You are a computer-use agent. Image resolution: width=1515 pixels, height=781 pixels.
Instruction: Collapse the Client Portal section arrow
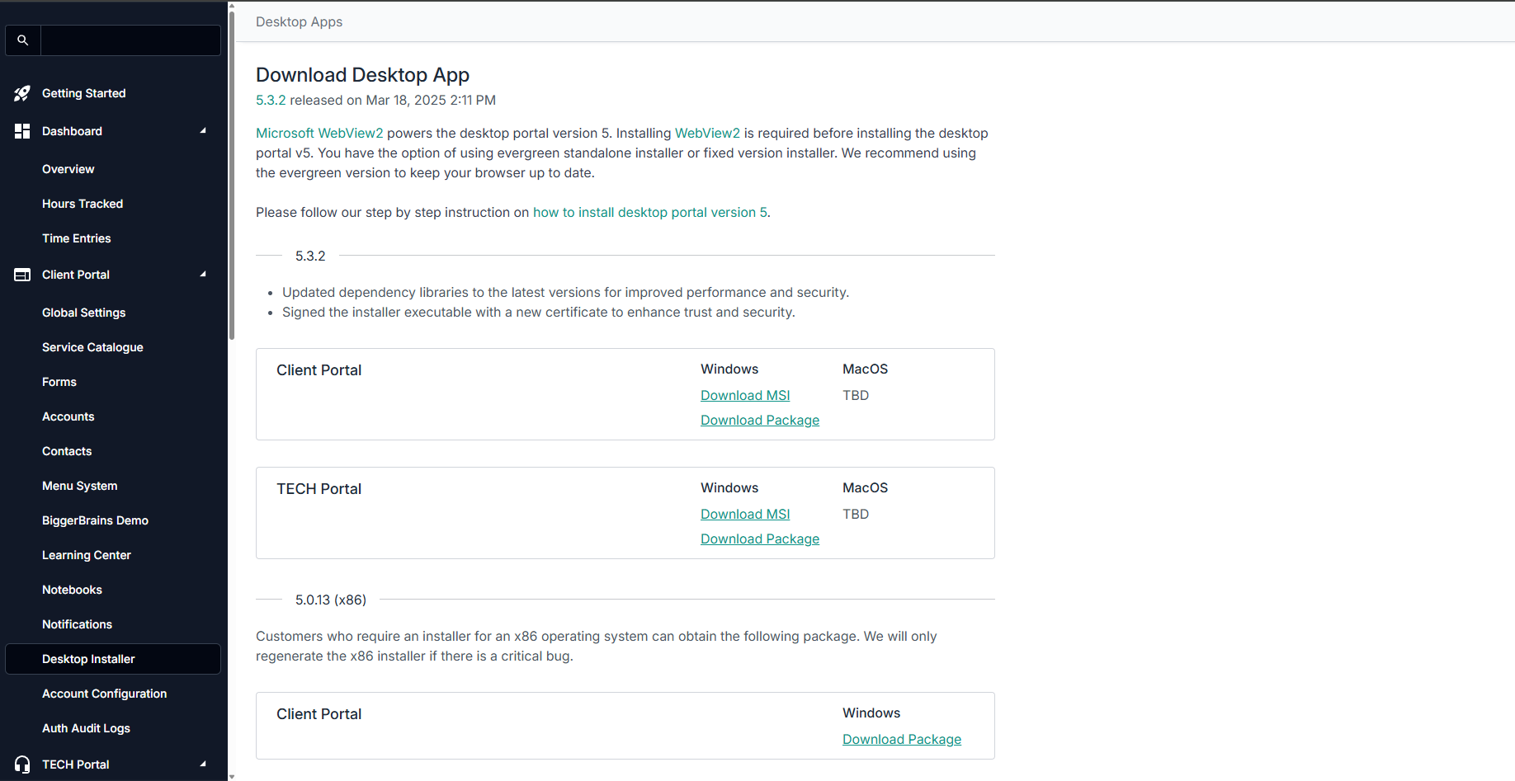(203, 275)
